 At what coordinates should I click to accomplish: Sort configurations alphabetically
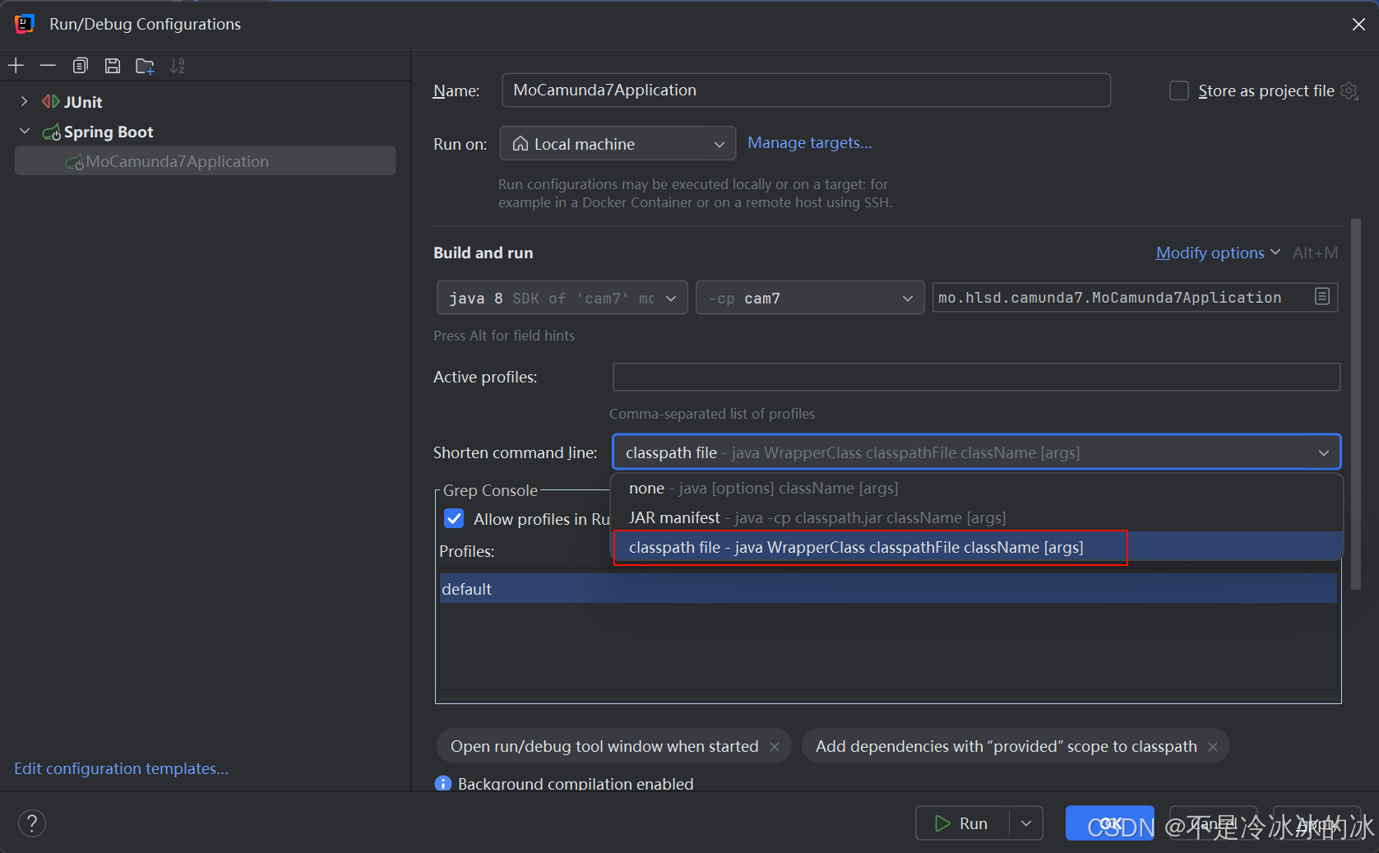tap(177, 65)
